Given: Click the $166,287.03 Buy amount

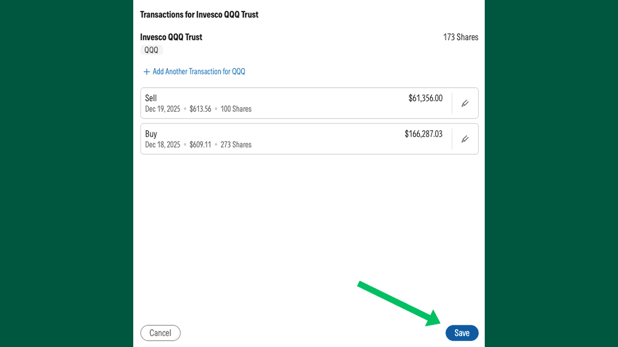Looking at the screenshot, I should point(424,133).
